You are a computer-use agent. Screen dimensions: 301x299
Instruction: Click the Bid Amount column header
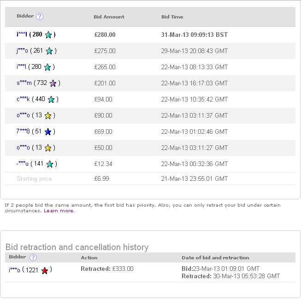tap(109, 17)
